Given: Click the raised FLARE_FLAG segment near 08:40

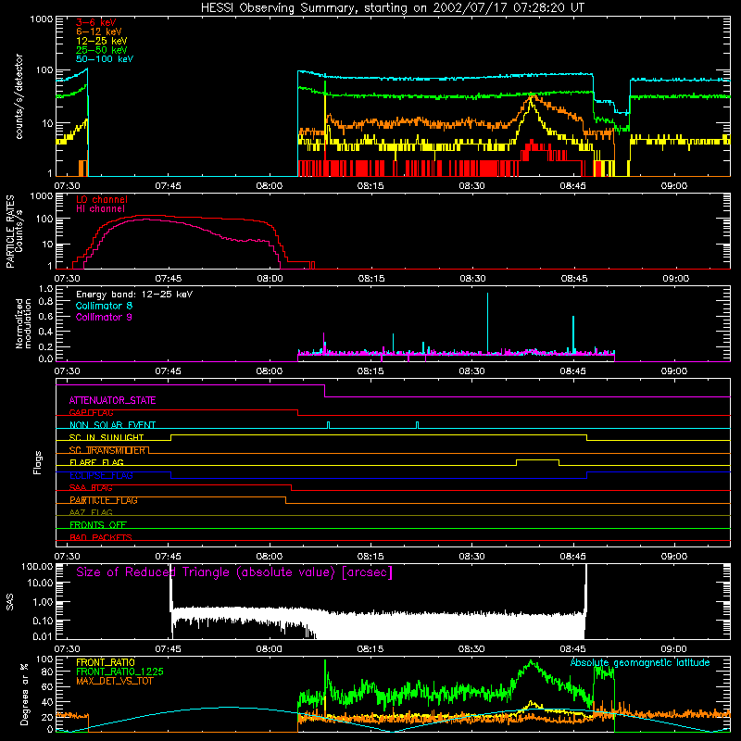Looking at the screenshot, I should [x=537, y=459].
